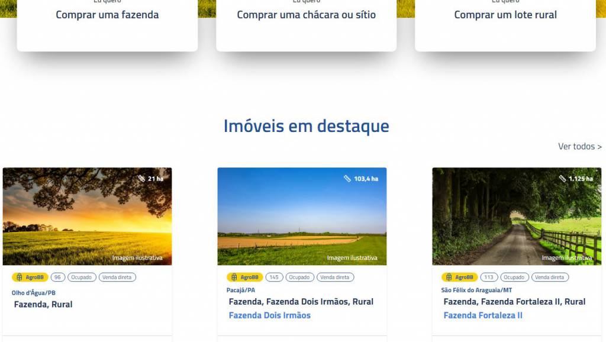Open Comprar uma chácara ou sítio card
This screenshot has width=606, height=342.
(307, 24)
